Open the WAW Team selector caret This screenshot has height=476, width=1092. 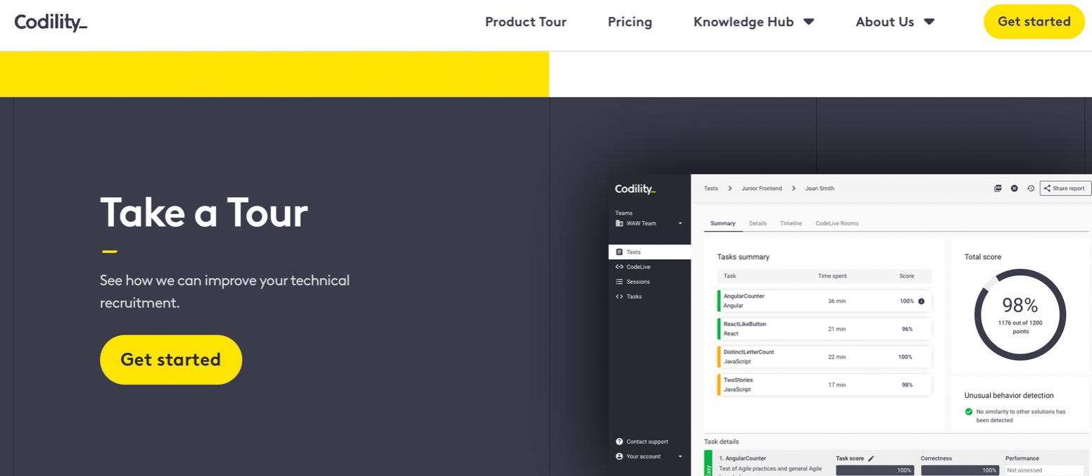click(680, 224)
